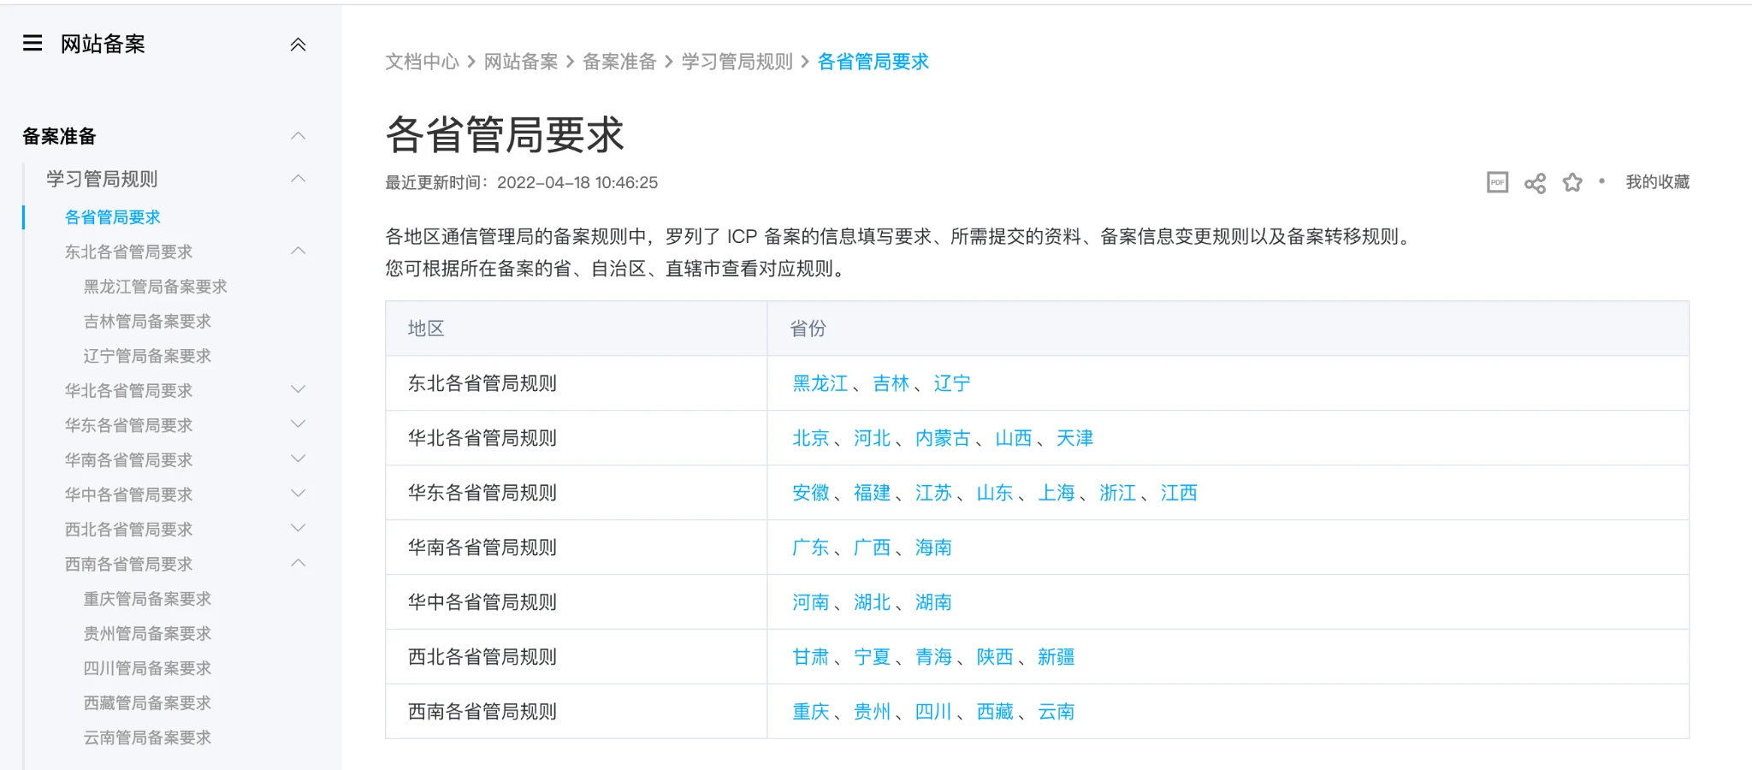1752x770 pixels.
Task: Click the hamburger menu icon beside 网站备案
Action: [33, 44]
